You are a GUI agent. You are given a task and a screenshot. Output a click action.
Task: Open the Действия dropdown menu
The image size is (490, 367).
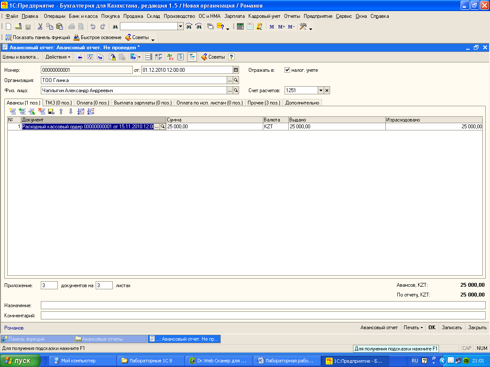58,57
